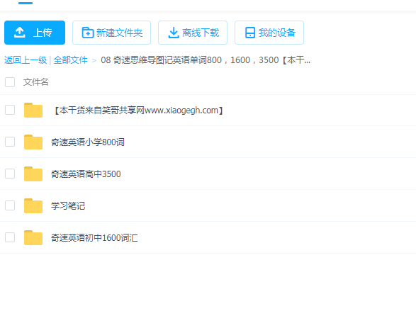Open the 奇速英语小学800词 folder icon
Screen dimensions: 416x328
[33, 142]
